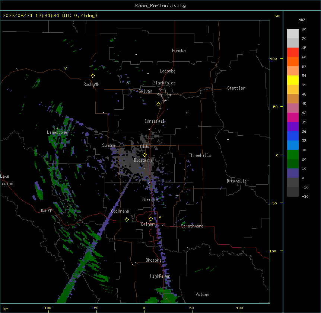Click the 42 value in the dBZ legend

tap(304, 113)
